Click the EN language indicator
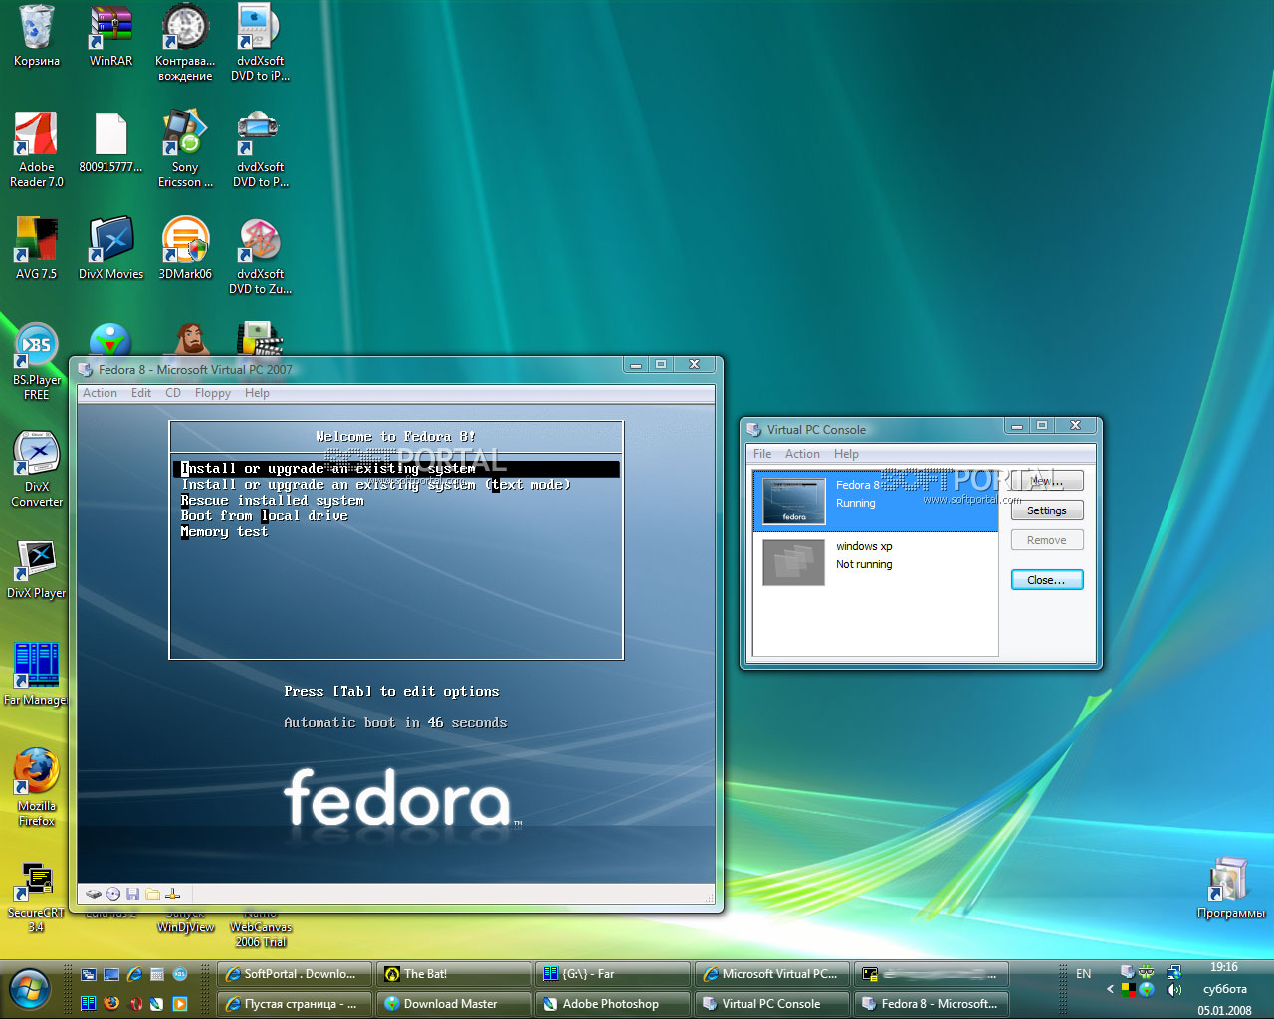 point(1084,974)
